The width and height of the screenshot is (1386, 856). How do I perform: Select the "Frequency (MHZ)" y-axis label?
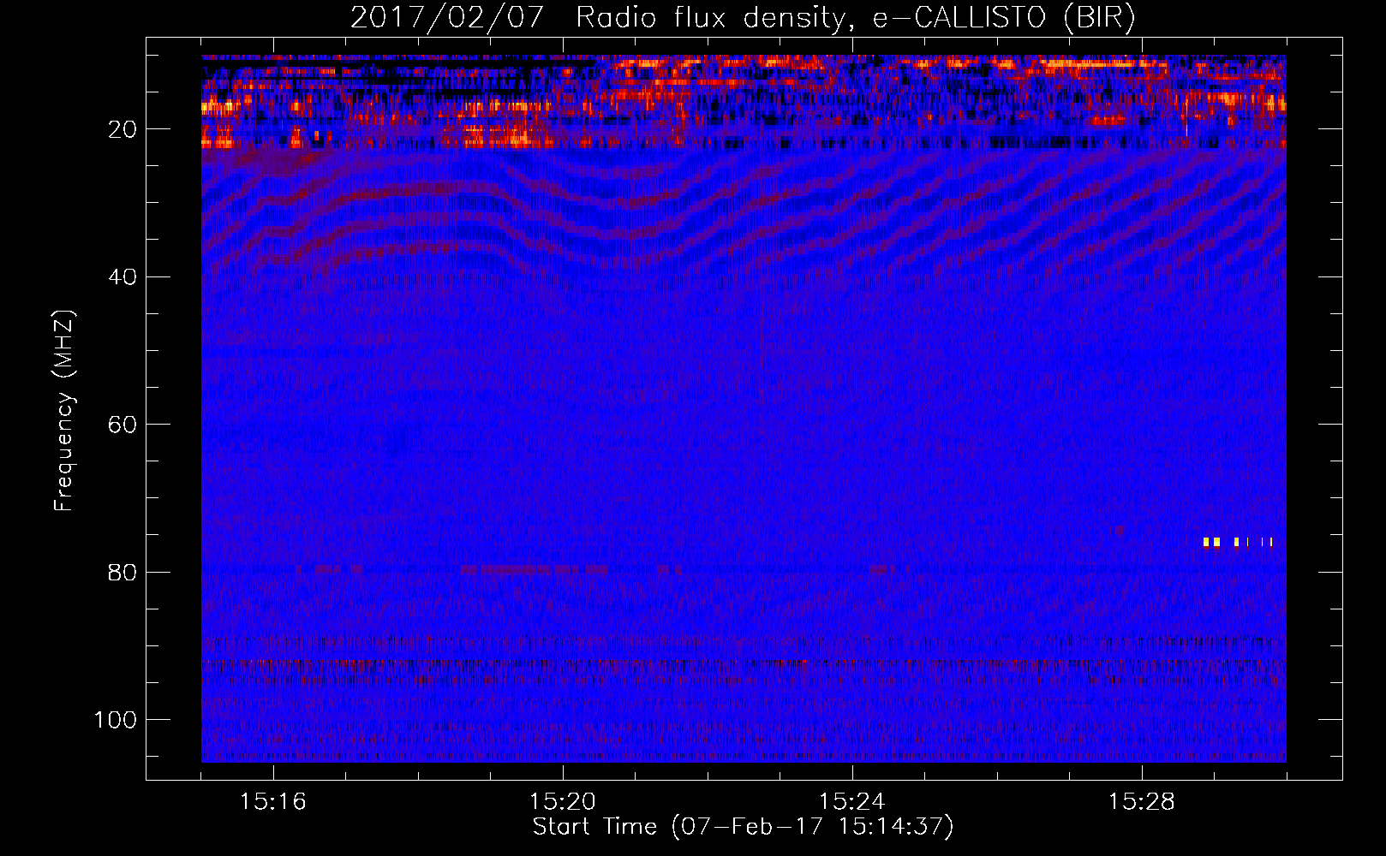(x=64, y=411)
